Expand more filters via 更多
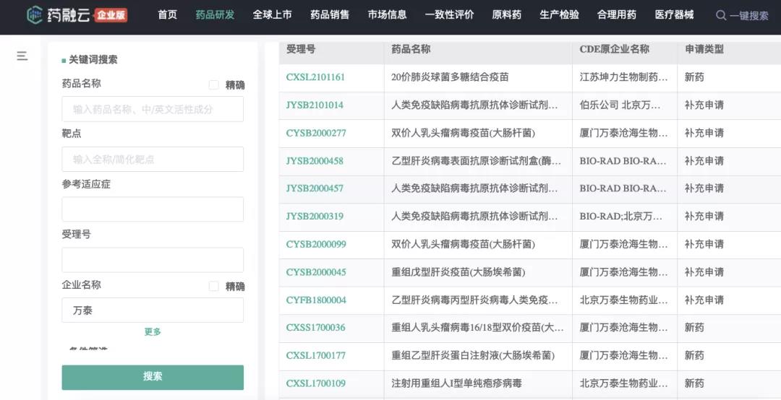 click(x=153, y=332)
